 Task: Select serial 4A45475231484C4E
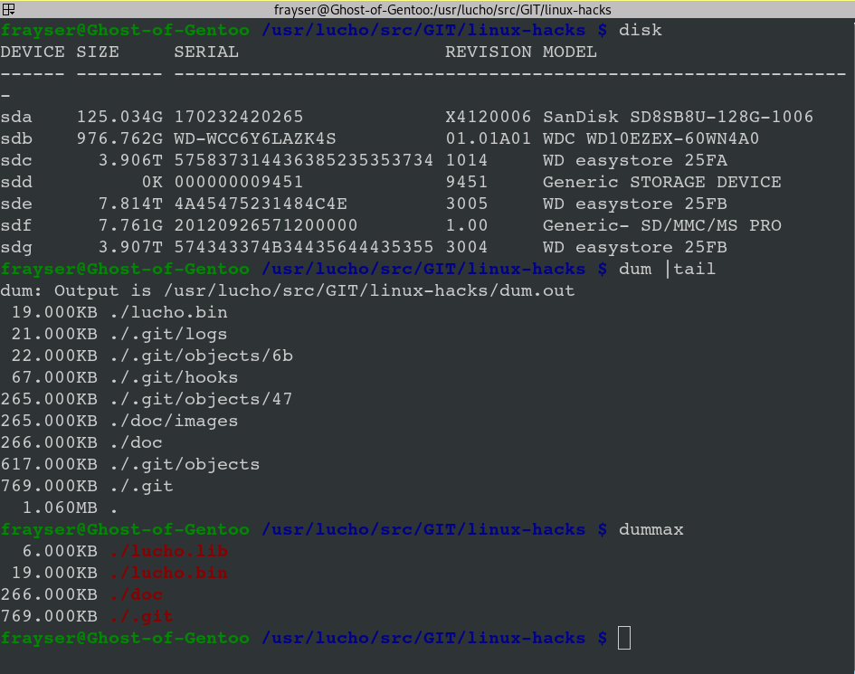(x=261, y=204)
